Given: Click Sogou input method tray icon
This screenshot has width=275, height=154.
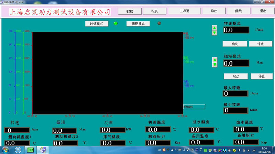Looking at the screenshot, I should click(x=164, y=150).
